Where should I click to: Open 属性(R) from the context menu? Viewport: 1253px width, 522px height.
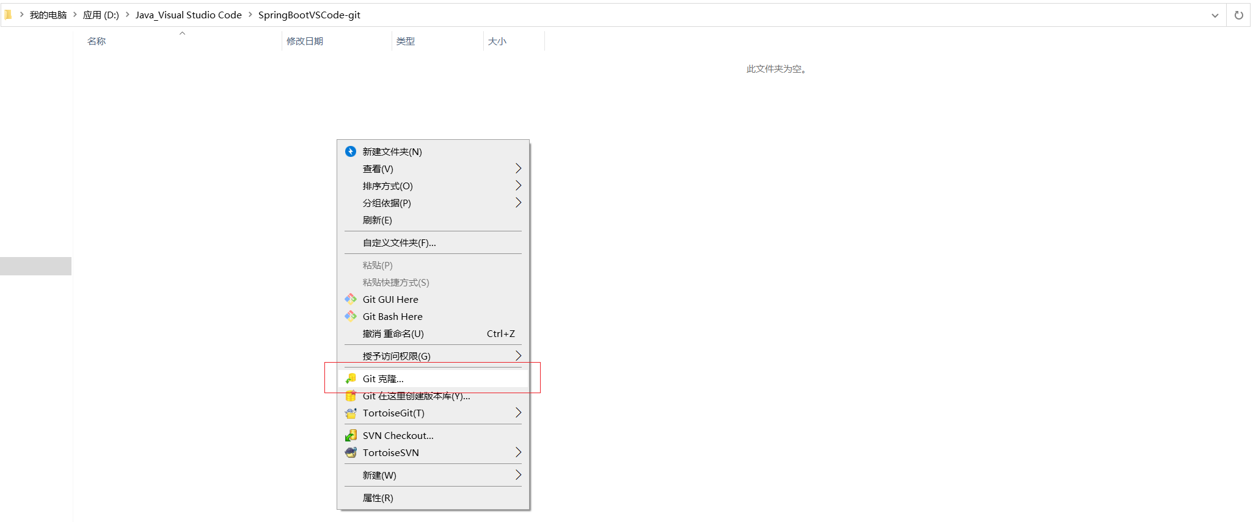(433, 498)
